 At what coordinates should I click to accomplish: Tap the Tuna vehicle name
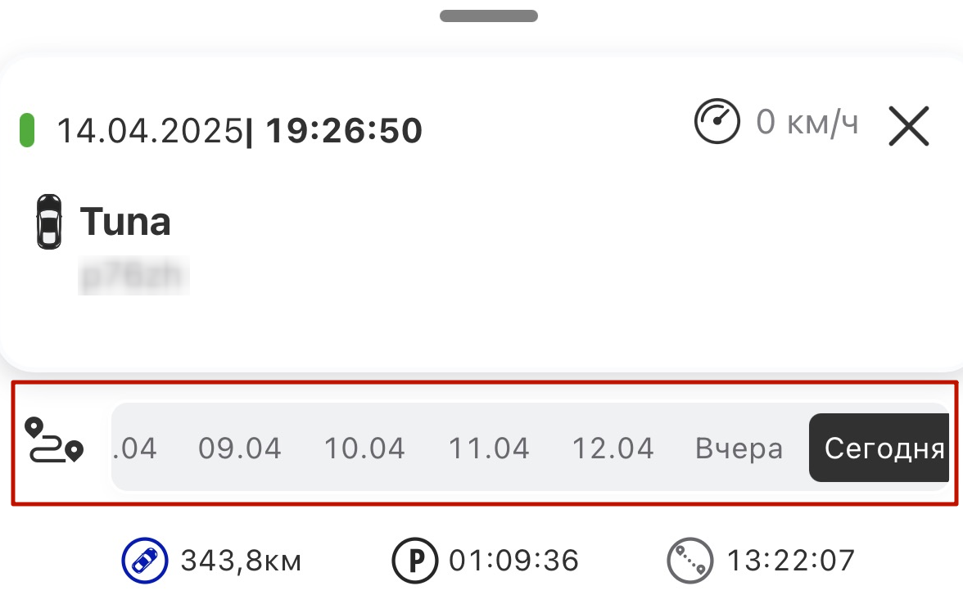click(x=125, y=222)
